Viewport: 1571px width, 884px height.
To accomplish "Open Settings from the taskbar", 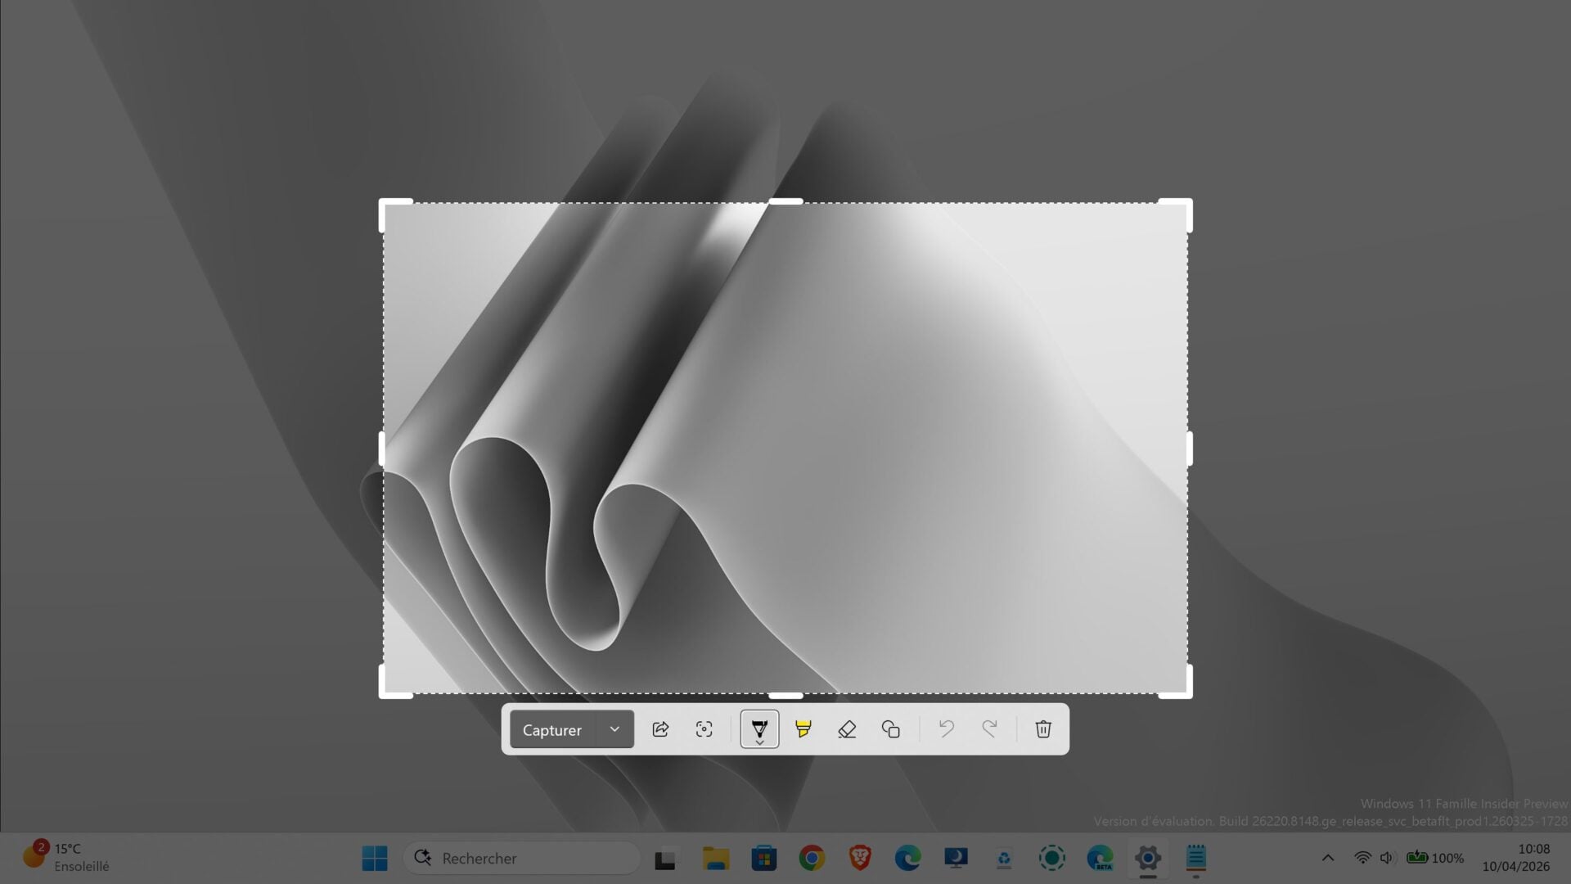I will 1148,858.
